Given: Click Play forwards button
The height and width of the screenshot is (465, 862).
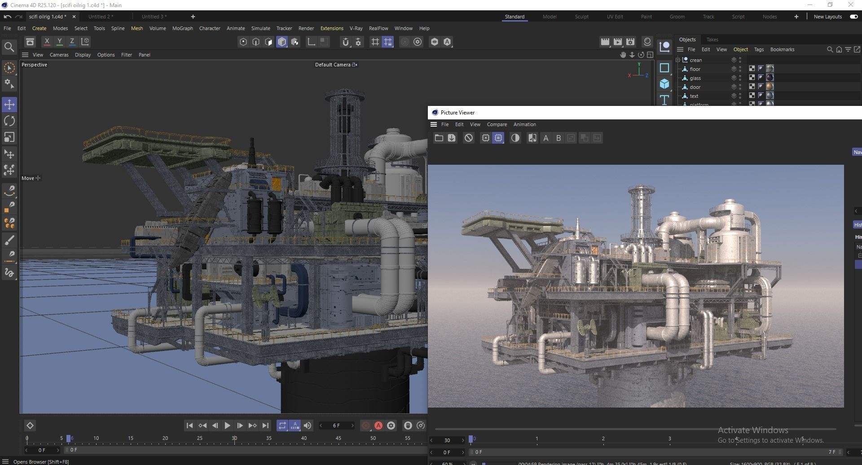Looking at the screenshot, I should pyautogui.click(x=228, y=426).
